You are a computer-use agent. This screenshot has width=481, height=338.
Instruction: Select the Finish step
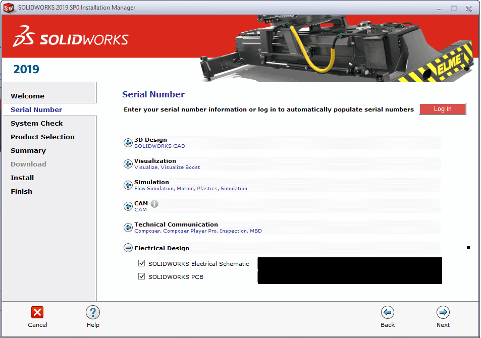coord(22,191)
